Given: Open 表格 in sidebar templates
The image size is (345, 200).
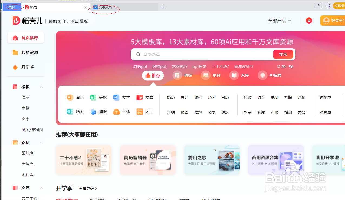Looking at the screenshot, I should pos(25,108).
